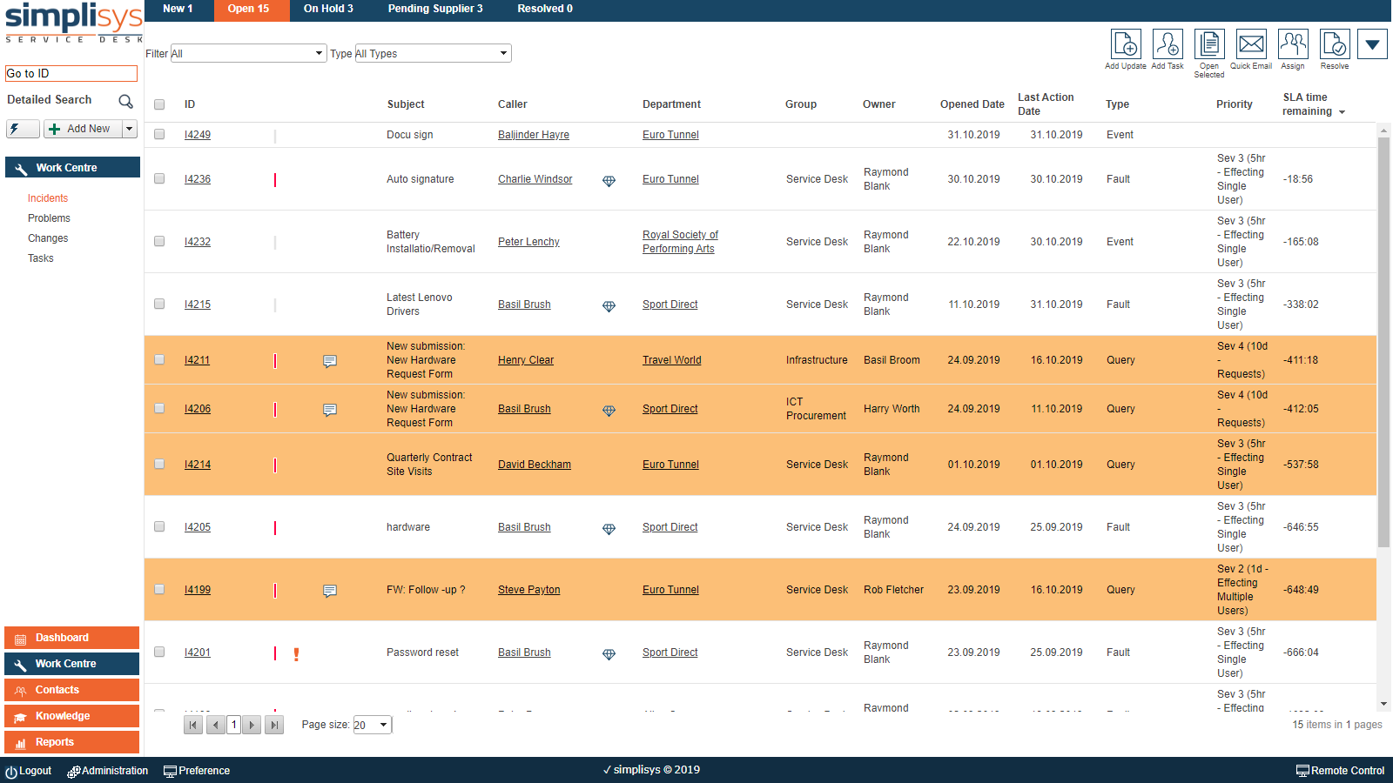Click the Add Update toolbar icon
The height and width of the screenshot is (783, 1393).
1126,44
